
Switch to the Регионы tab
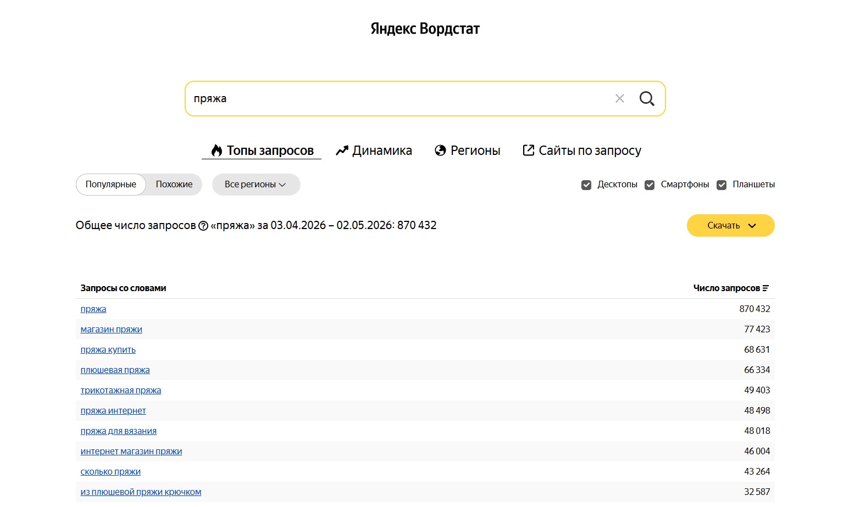click(468, 151)
